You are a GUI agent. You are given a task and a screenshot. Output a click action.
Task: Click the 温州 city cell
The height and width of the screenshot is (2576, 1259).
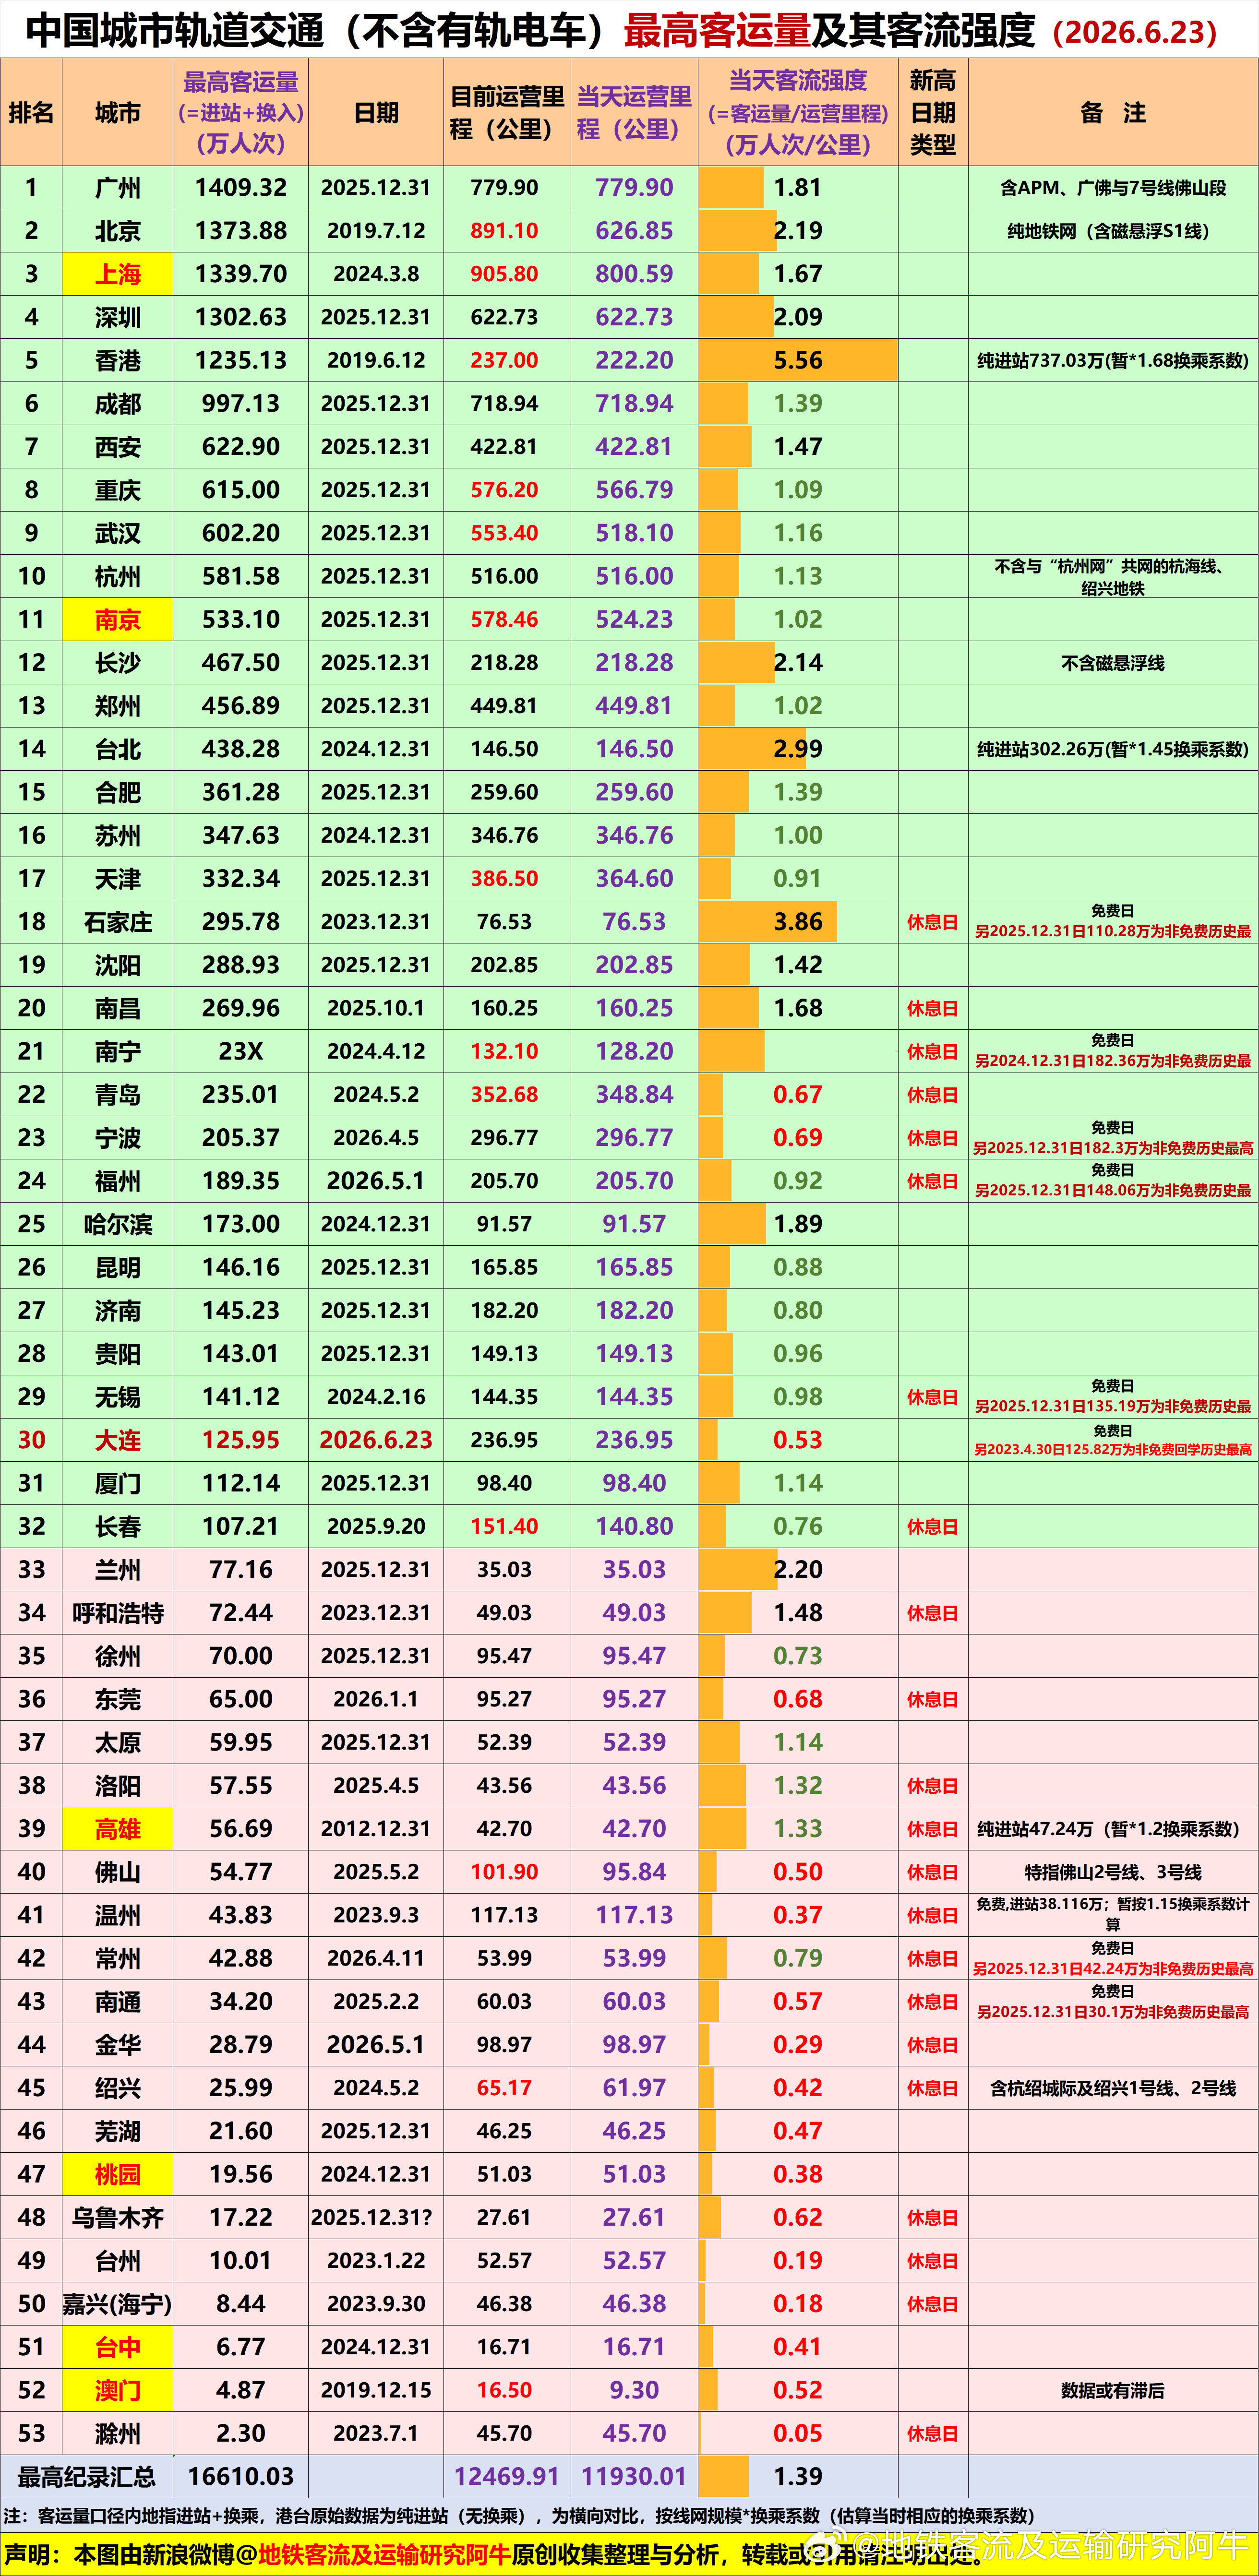(x=118, y=1915)
